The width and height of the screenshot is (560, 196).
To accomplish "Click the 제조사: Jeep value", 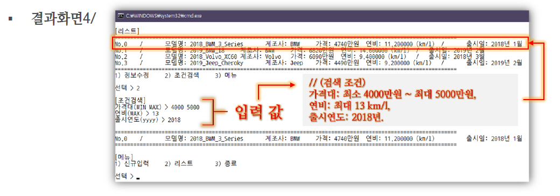I will [285, 63].
